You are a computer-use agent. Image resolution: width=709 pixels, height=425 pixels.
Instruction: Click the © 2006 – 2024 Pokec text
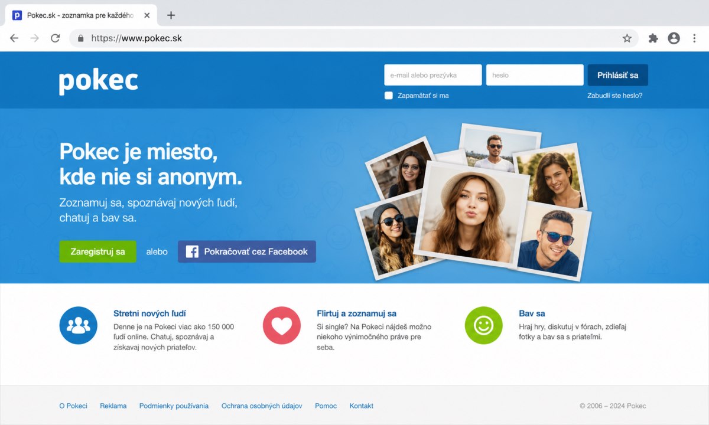(x=613, y=406)
